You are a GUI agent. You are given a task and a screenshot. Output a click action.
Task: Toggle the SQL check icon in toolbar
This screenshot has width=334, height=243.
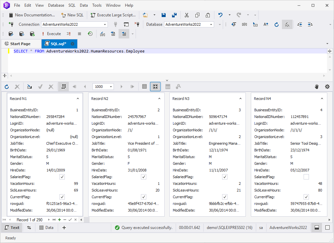287,24
